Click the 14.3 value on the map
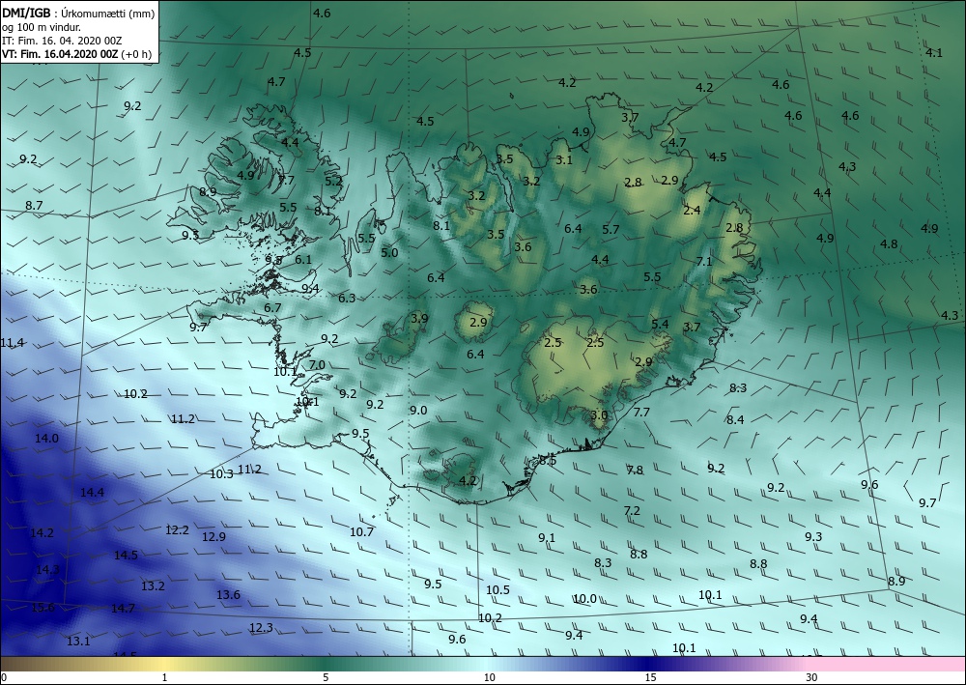 47,569
